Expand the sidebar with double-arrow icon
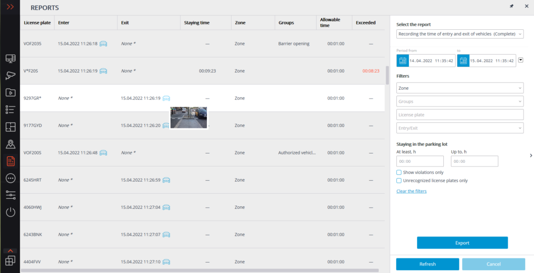Screen dimensions: 534x273 click(10, 7)
